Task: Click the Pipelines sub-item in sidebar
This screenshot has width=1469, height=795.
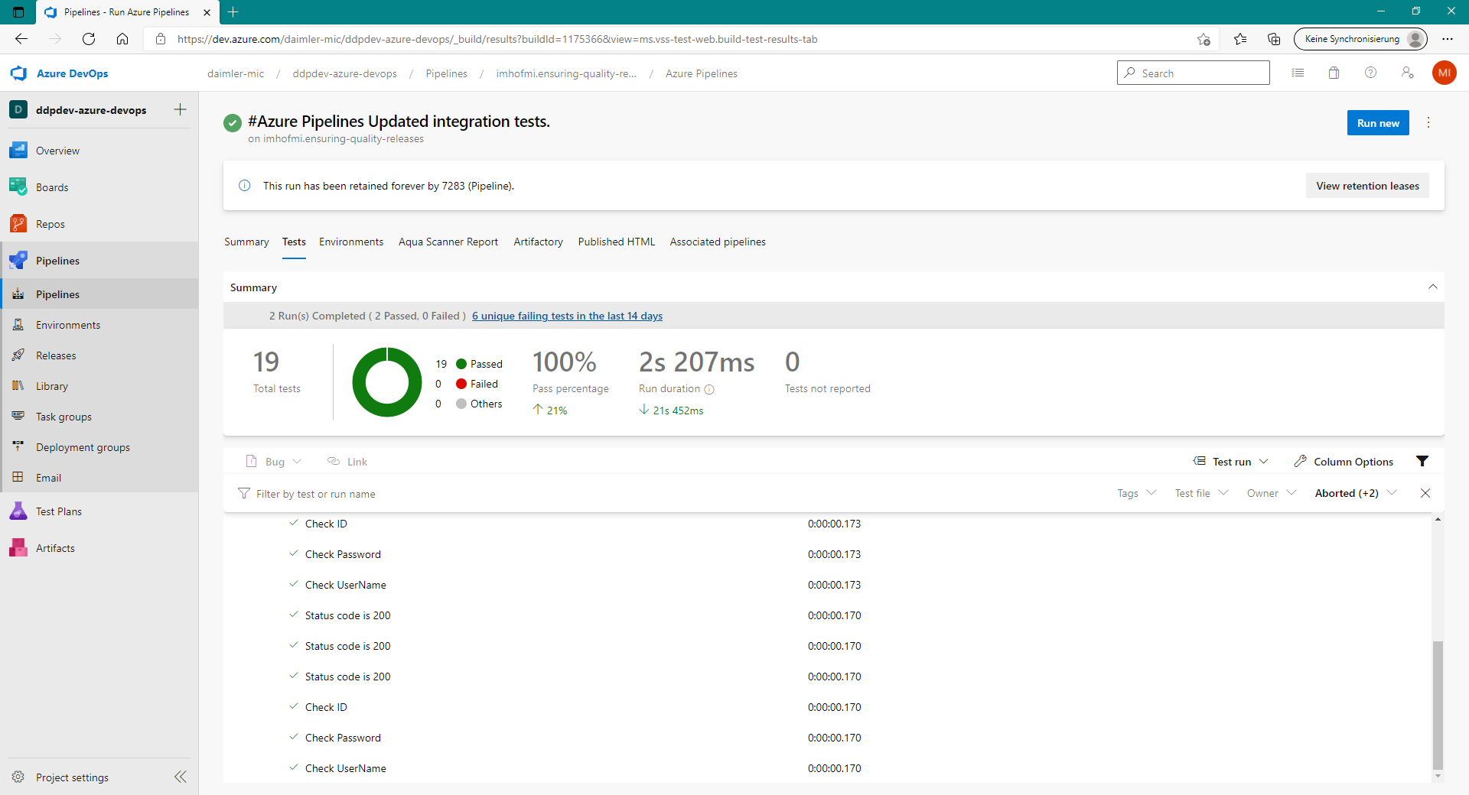Action: [99, 294]
